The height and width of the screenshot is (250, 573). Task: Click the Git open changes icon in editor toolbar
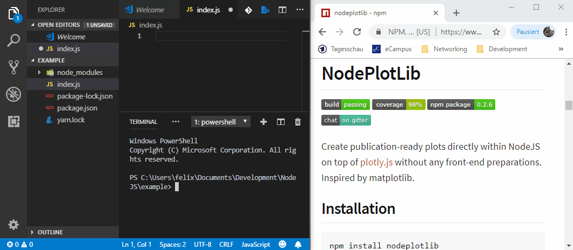coord(248,10)
